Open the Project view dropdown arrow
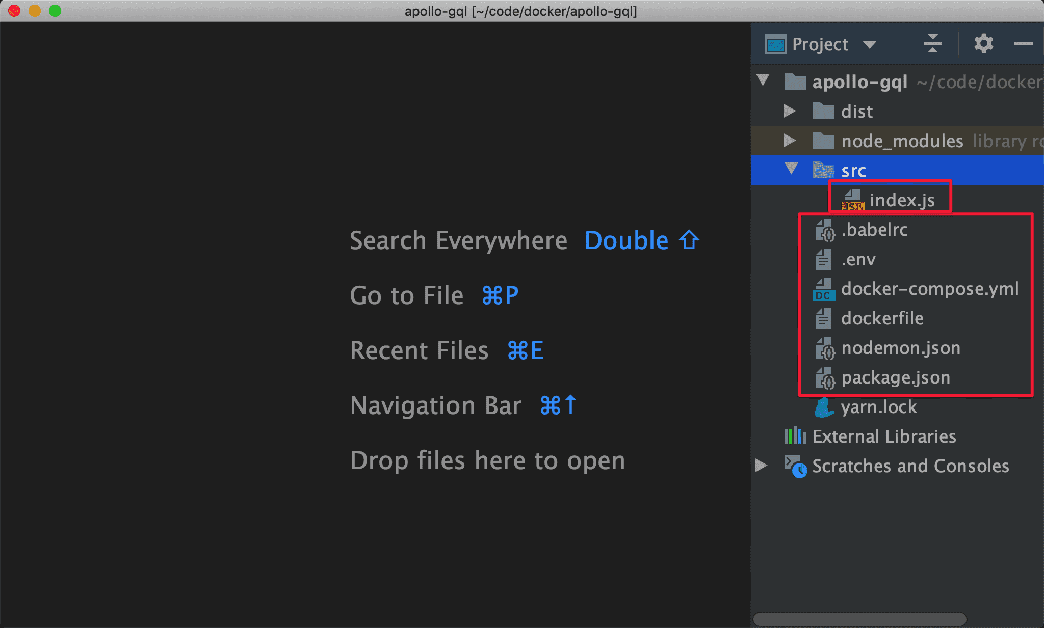Viewport: 1044px width, 628px height. (870, 45)
